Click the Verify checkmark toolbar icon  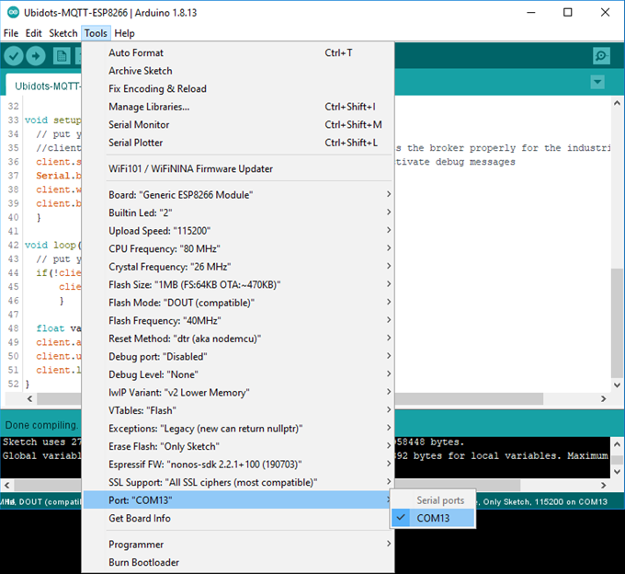coord(14,56)
